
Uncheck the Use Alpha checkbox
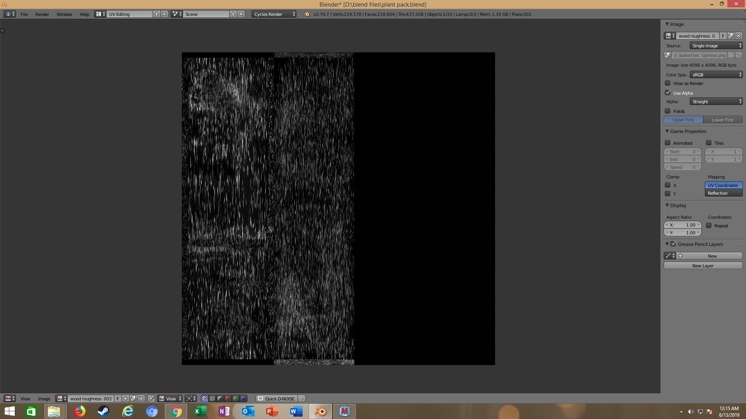tap(668, 93)
